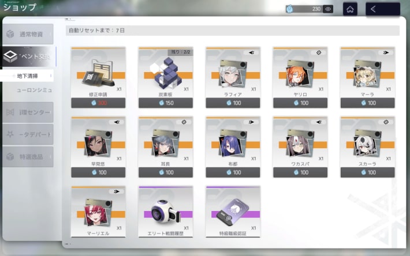The width and height of the screenshot is (410, 256).
Task: Select the 耳長 character portrait
Action: pos(165,143)
